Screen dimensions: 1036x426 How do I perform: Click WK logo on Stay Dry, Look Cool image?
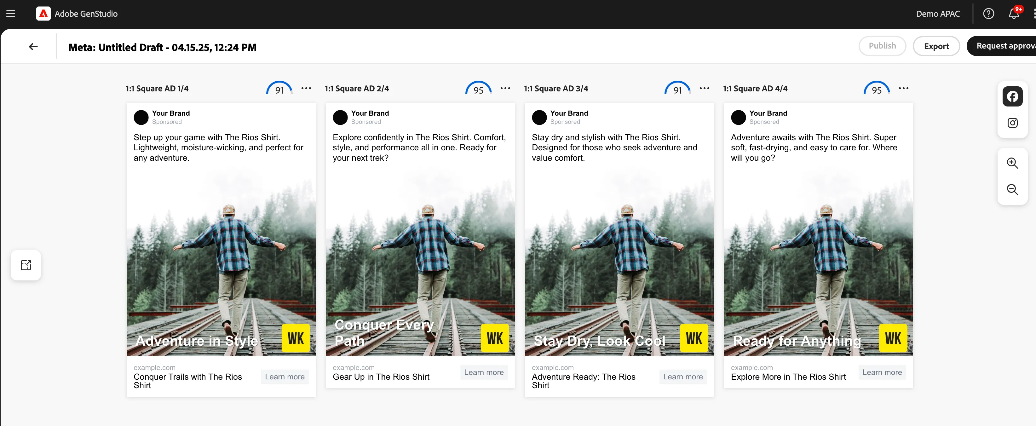point(694,338)
